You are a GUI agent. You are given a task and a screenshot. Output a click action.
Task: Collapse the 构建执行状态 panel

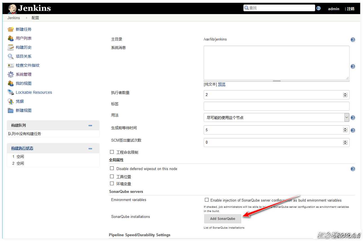[90, 148]
